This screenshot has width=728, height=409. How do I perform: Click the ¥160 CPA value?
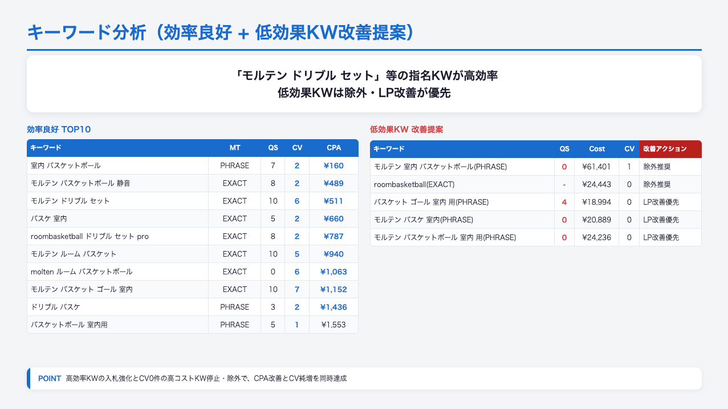coord(334,165)
